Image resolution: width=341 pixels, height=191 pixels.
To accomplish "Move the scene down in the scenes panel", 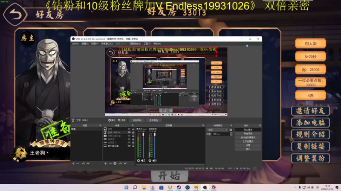I will (88, 163).
